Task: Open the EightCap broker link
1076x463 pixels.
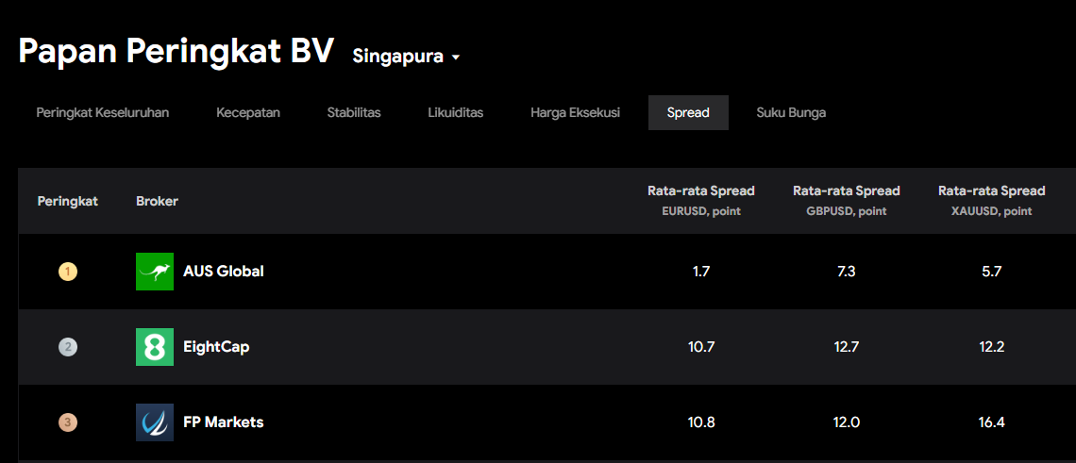Action: click(x=216, y=347)
